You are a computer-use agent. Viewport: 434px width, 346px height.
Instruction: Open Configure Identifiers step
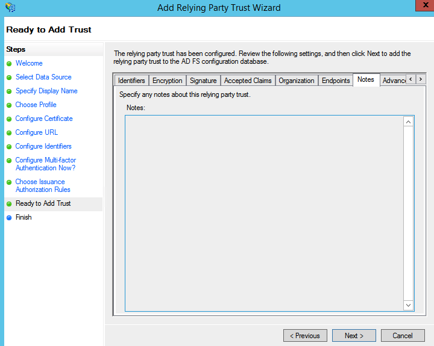43,146
